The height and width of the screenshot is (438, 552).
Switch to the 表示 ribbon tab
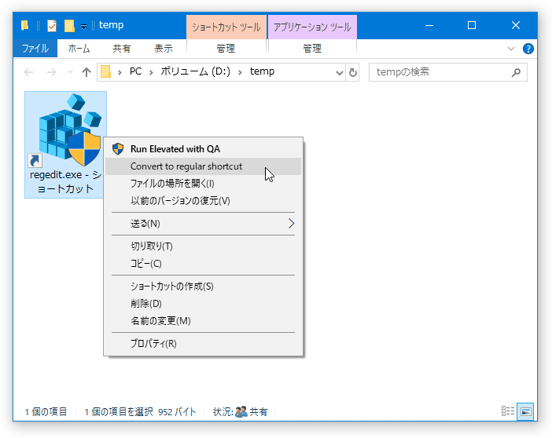coord(164,48)
